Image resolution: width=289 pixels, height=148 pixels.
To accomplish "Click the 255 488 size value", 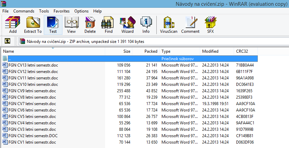I will 123,91.
